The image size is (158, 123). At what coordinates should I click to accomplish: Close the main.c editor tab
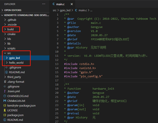(72, 4)
